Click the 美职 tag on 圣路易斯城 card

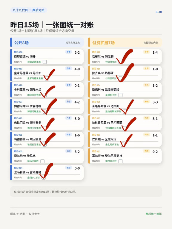pyautogui.click(x=146, y=101)
